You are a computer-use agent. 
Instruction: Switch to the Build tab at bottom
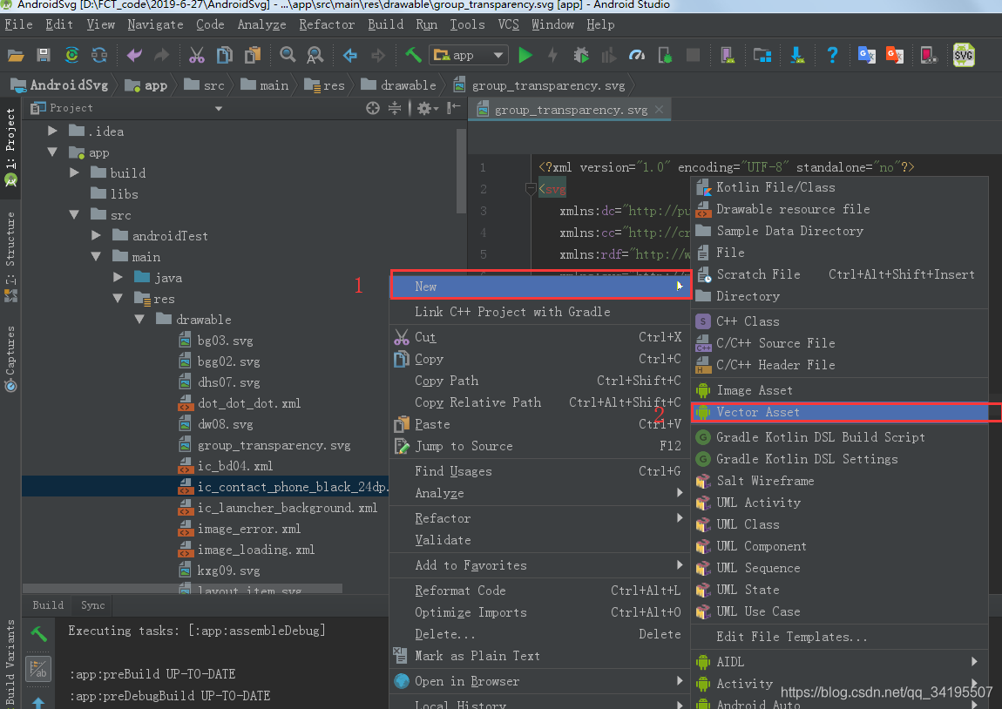click(x=48, y=604)
